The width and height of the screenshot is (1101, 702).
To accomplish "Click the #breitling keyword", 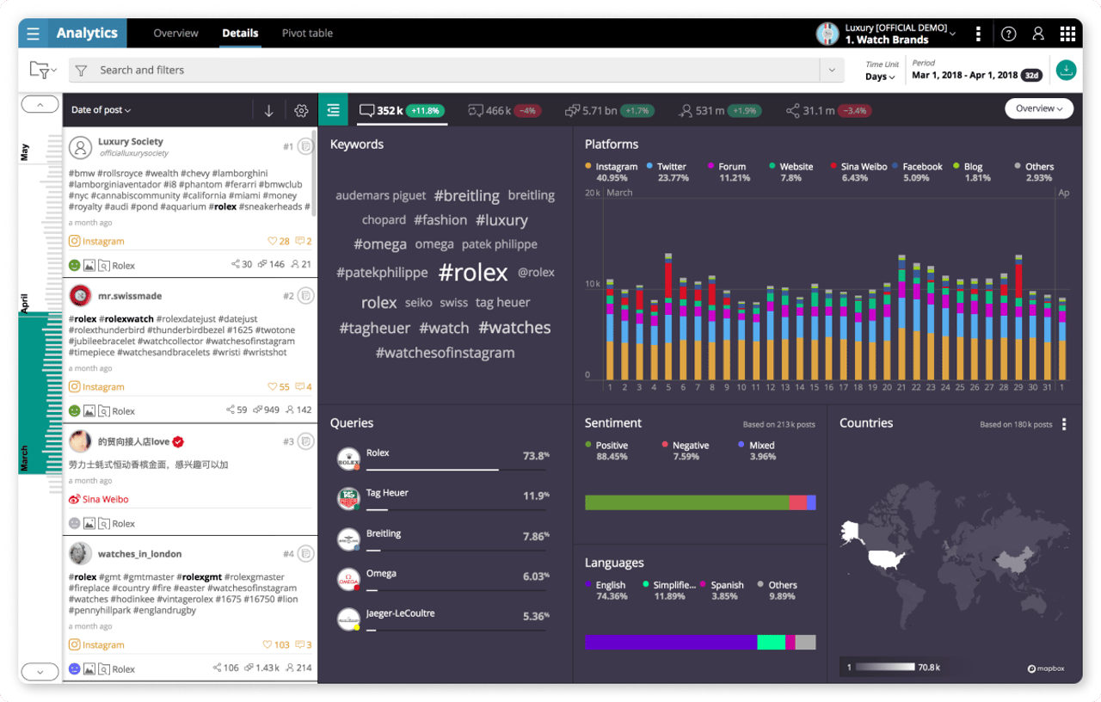I will point(467,196).
